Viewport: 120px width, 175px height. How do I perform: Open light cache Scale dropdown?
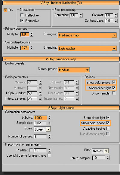pyautogui.click(x=42, y=129)
